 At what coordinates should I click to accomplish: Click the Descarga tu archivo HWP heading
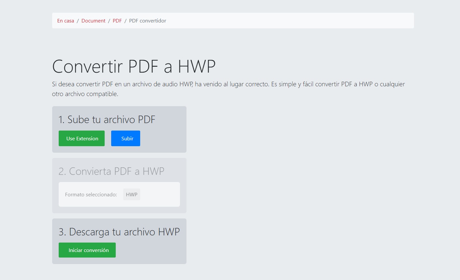pos(119,232)
